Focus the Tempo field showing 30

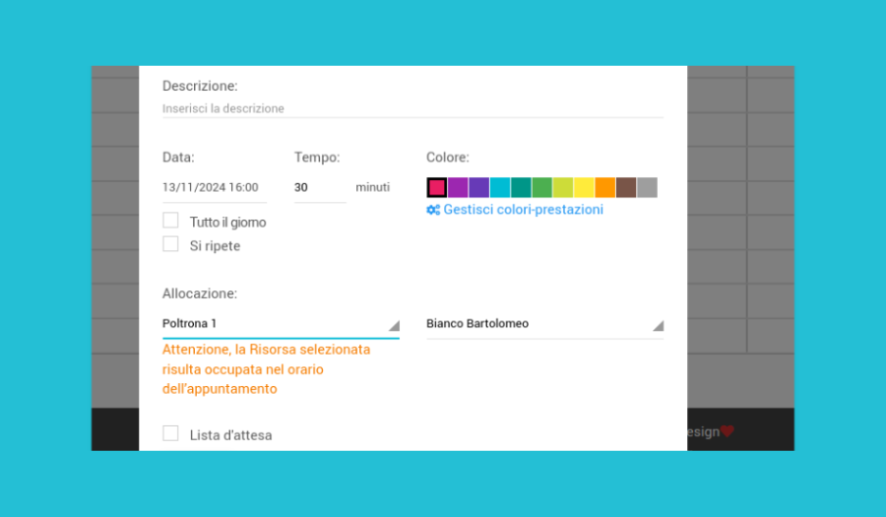coord(320,187)
